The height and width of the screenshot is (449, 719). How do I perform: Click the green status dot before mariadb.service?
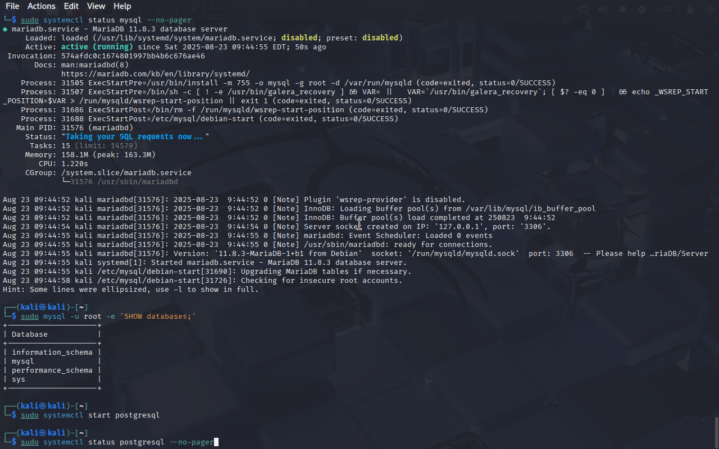5,29
